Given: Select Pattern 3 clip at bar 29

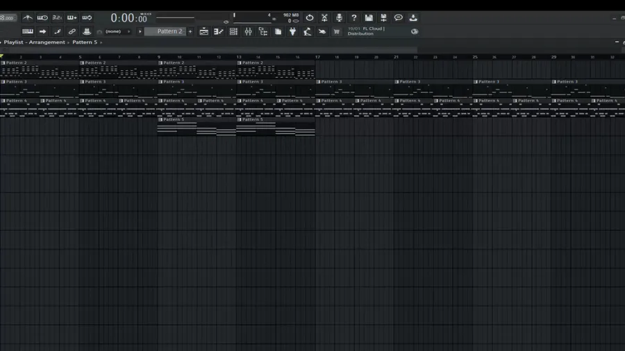Looking at the screenshot, I should 588,88.
